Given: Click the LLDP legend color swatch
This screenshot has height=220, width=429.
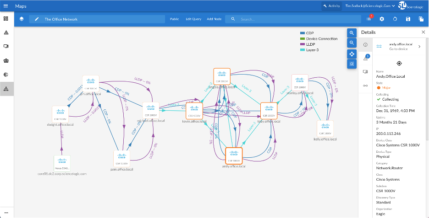Looking at the screenshot, I should coord(302,44).
